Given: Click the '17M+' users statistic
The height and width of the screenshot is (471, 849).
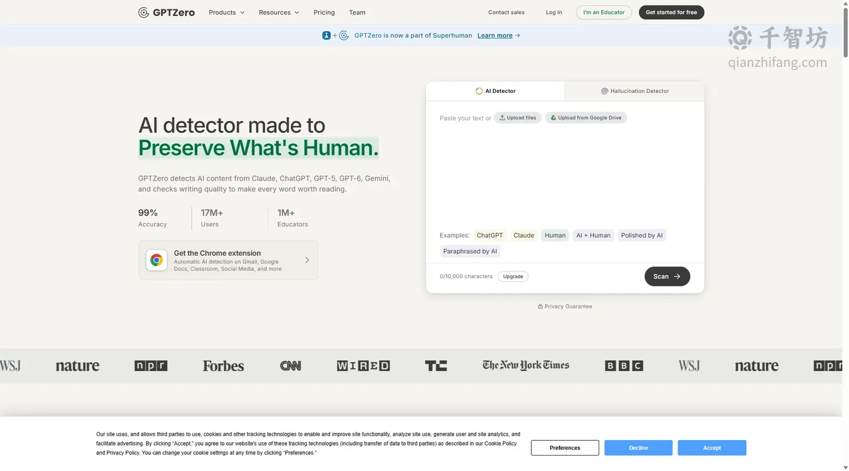Looking at the screenshot, I should tap(212, 213).
